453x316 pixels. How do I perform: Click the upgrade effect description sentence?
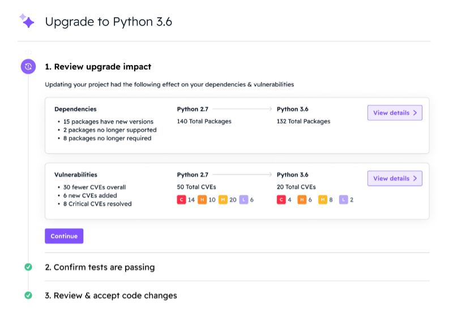(x=169, y=84)
